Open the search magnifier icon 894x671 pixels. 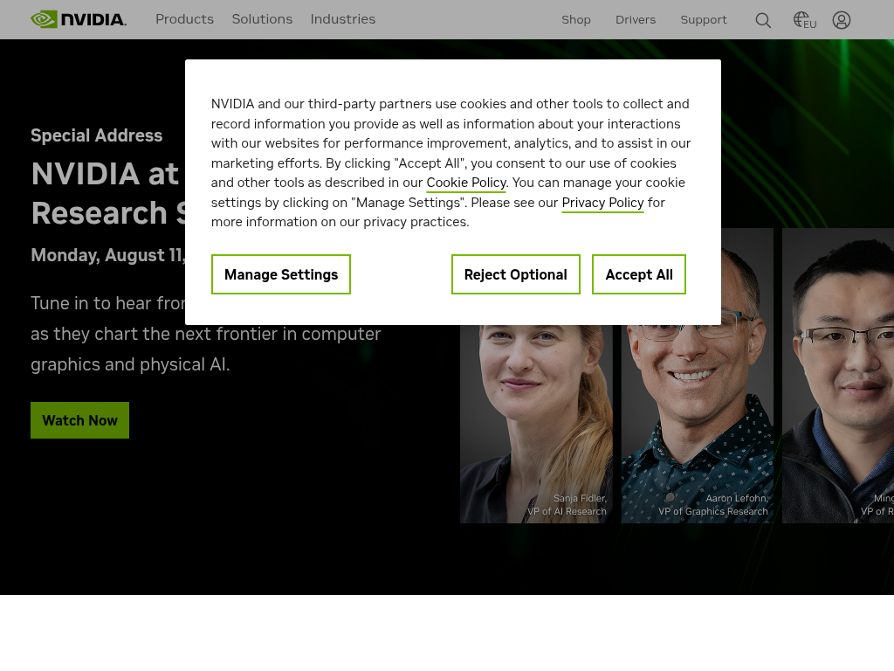tap(763, 21)
